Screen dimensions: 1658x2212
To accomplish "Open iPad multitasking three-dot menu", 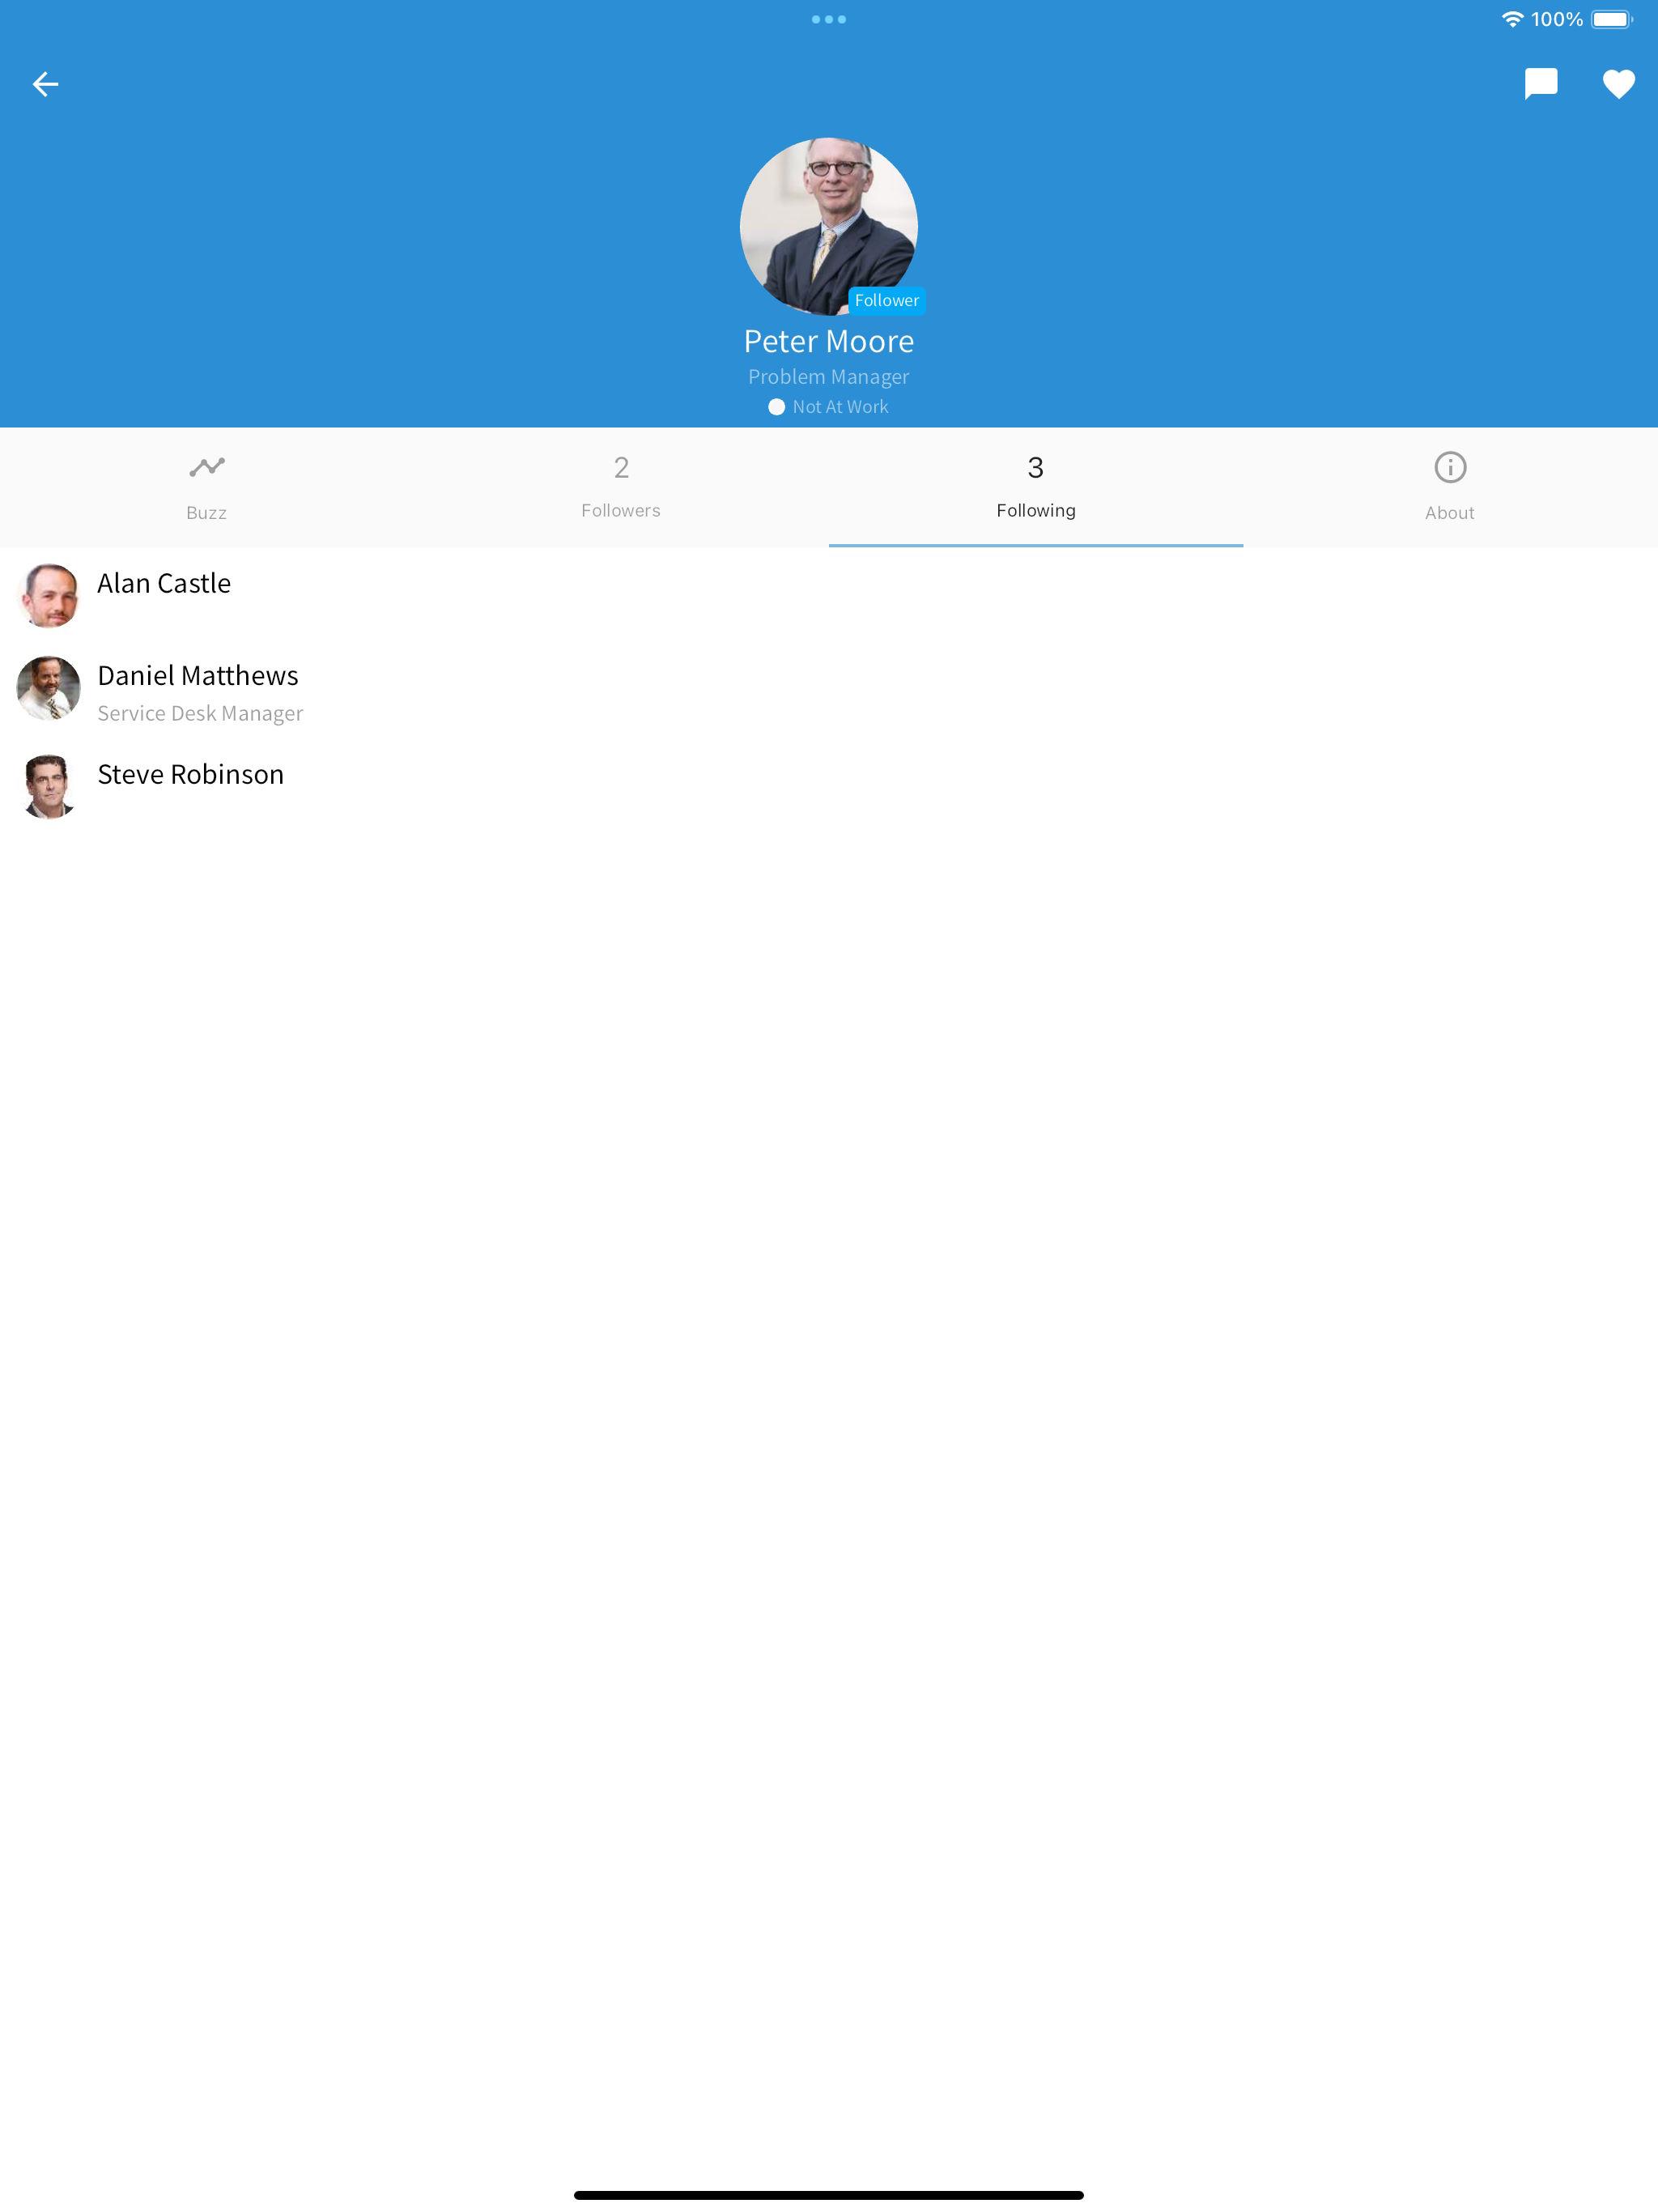I will tap(829, 19).
